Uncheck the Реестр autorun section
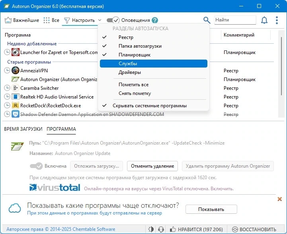The width and height of the screenshot is (287, 234). (x=154, y=37)
